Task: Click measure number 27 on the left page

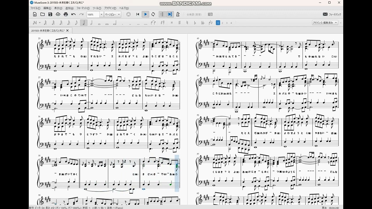Action: (x=39, y=78)
